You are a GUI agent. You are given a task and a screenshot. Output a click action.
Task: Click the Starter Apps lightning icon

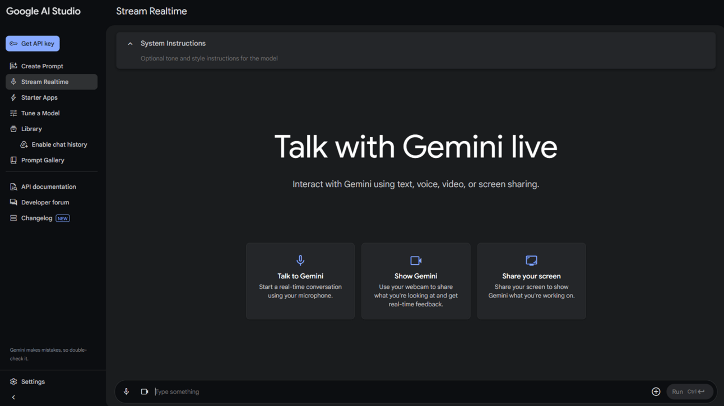click(13, 97)
